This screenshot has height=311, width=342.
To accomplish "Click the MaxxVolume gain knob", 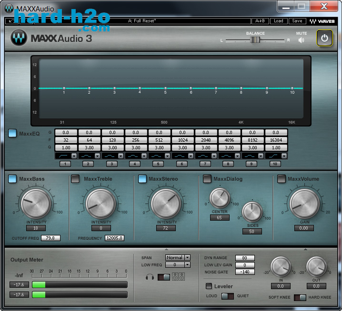I will (304, 204).
